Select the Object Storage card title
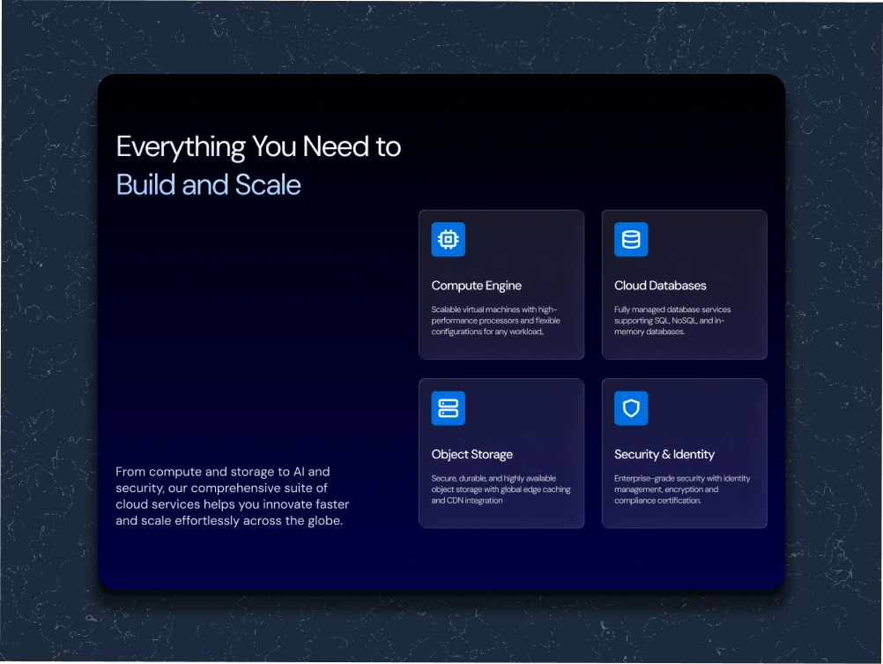 coord(472,455)
